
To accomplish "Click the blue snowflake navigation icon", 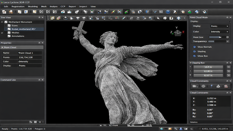I will click(179, 18).
